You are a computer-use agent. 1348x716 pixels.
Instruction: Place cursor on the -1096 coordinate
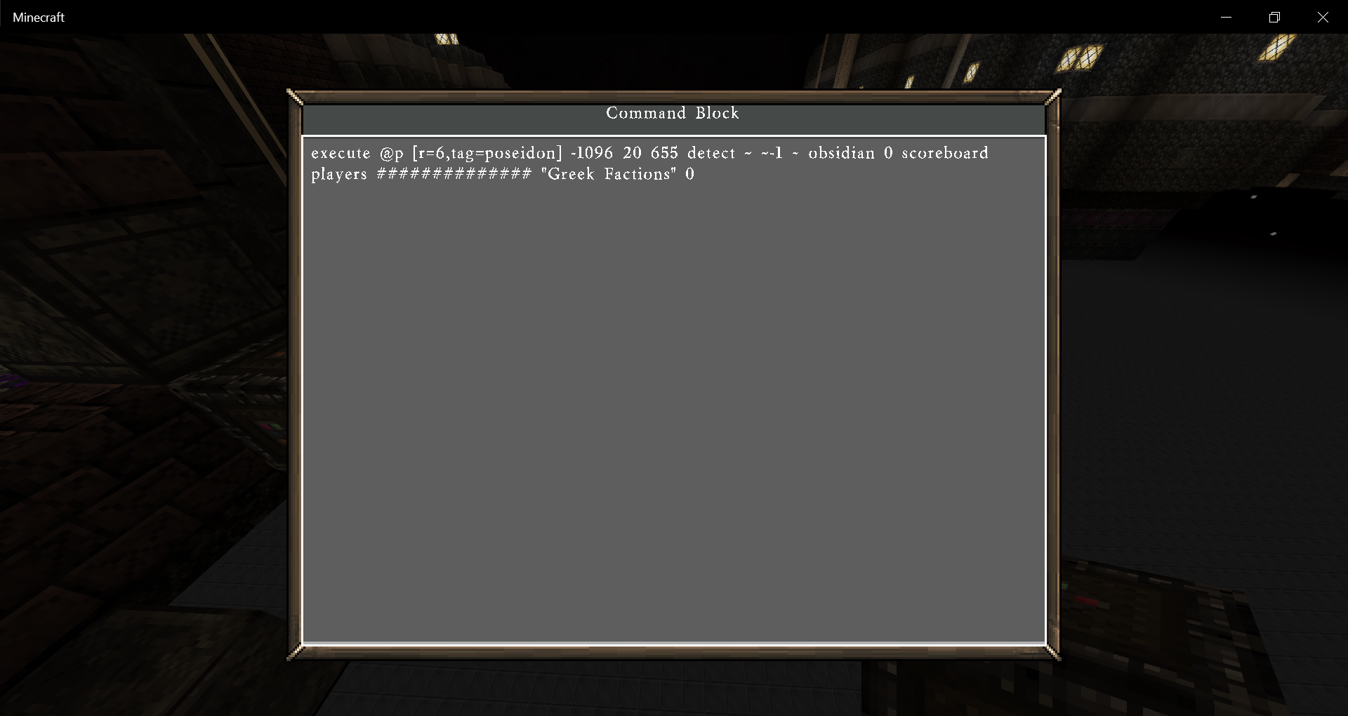(x=592, y=153)
